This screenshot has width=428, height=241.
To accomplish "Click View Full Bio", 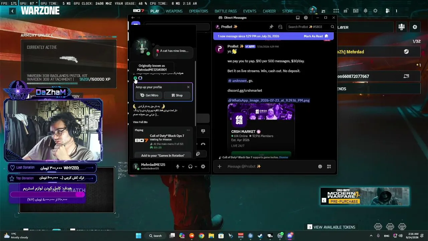I will tap(140, 122).
